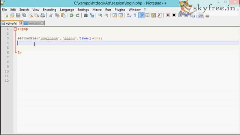Open the ? help menu
Viewport: 240px width, 135px height.
coord(145,10)
